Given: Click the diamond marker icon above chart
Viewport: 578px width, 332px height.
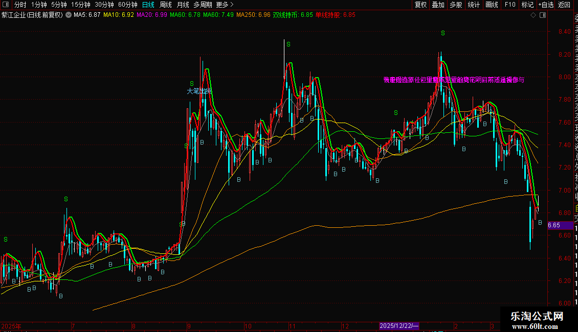Looking at the screenshot, I should [x=533, y=15].
